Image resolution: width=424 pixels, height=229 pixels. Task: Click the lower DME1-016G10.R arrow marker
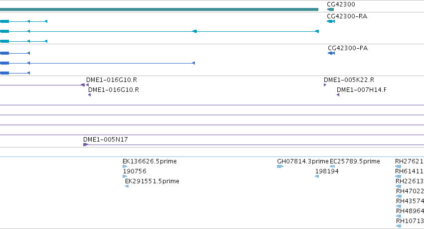click(89, 95)
